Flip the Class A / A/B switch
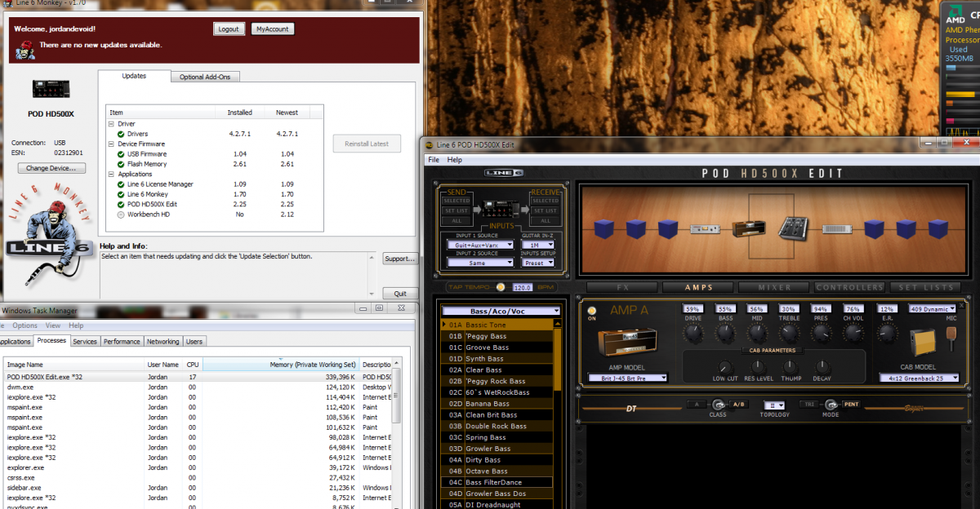 click(718, 405)
